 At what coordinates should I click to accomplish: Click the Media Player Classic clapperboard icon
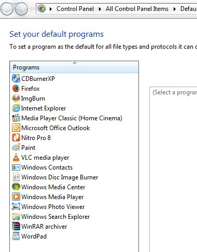coord(16,118)
